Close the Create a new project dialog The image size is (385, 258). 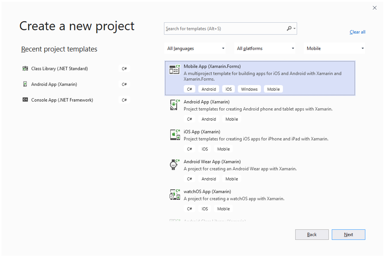(x=374, y=8)
